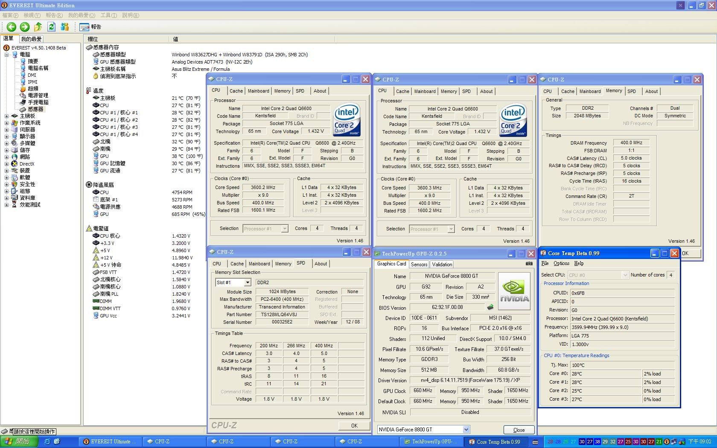
Task: Open the Help menu in Core Temp
Action: [x=579, y=263]
